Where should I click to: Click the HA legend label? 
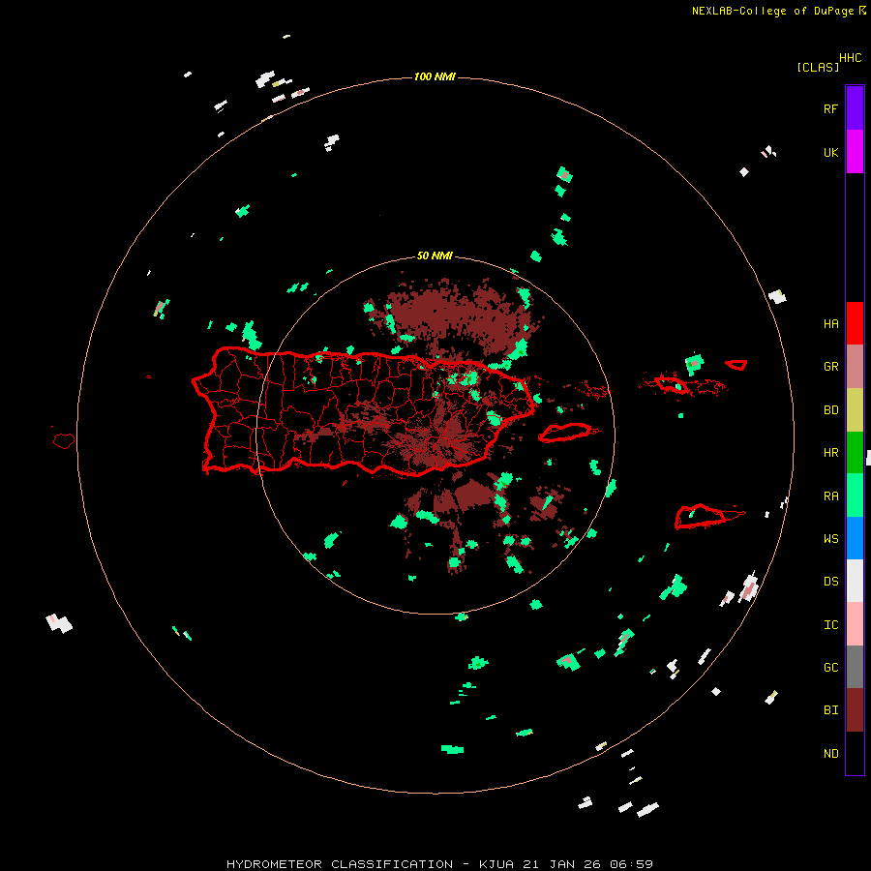pos(830,324)
